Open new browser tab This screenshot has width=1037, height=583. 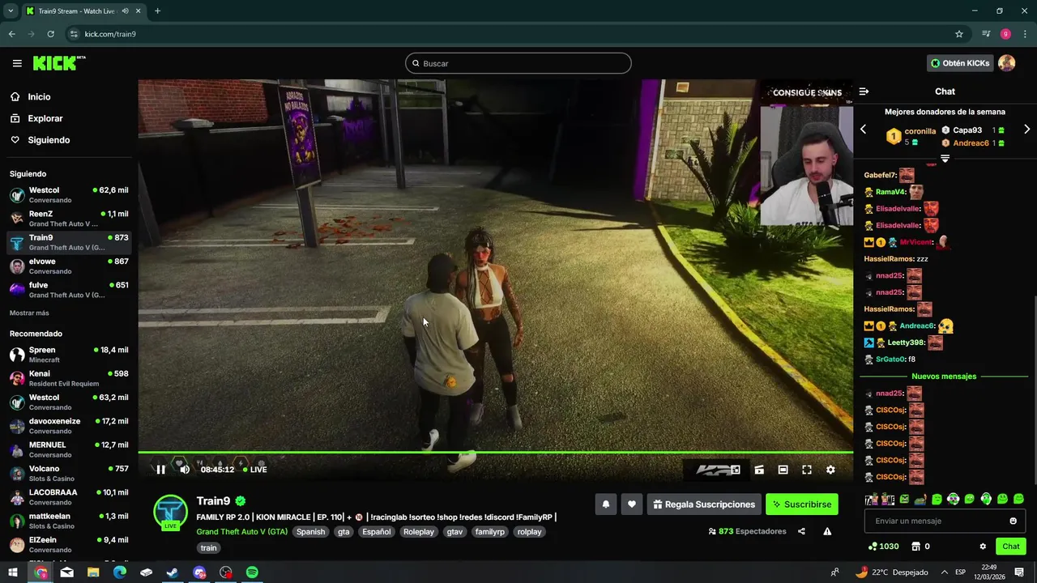[157, 11]
